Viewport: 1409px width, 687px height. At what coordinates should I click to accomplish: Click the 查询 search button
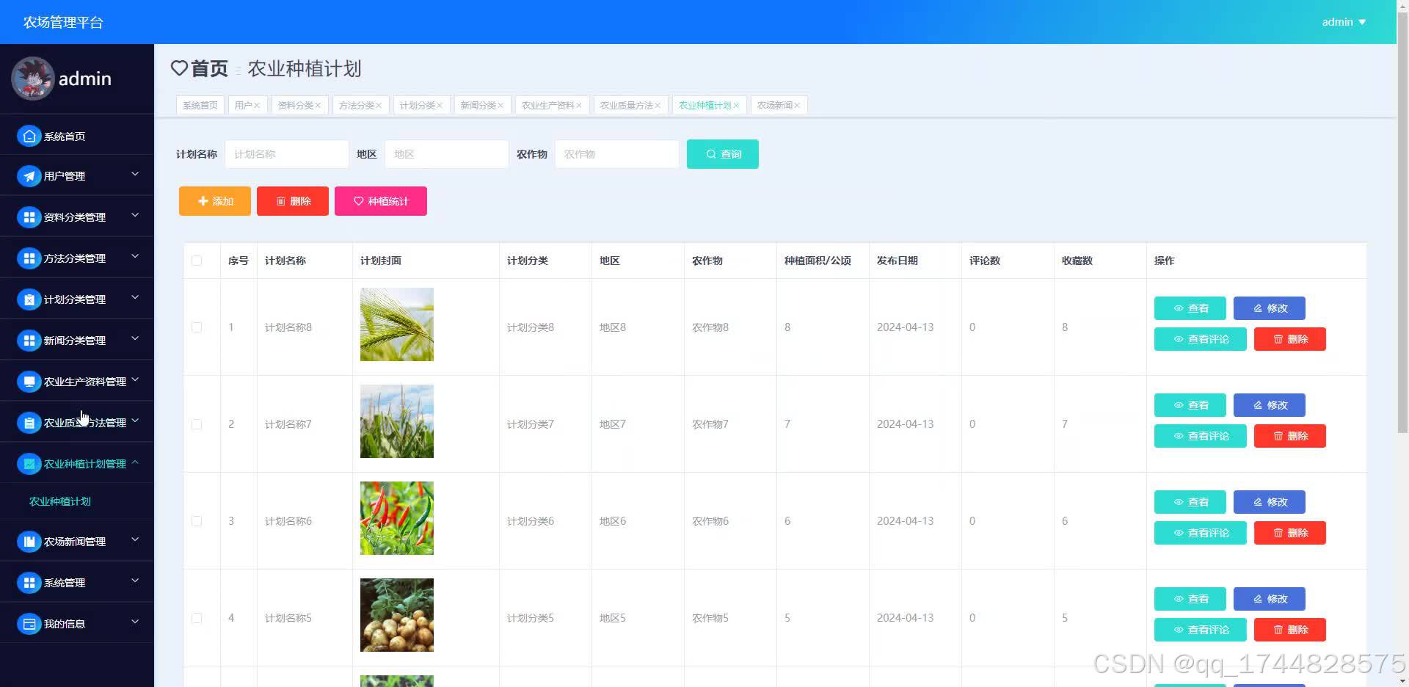[x=723, y=154]
